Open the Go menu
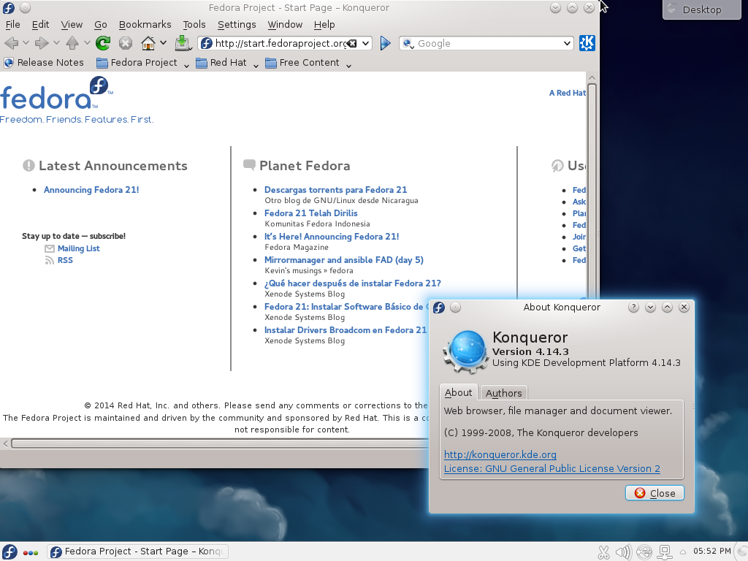 pos(101,25)
